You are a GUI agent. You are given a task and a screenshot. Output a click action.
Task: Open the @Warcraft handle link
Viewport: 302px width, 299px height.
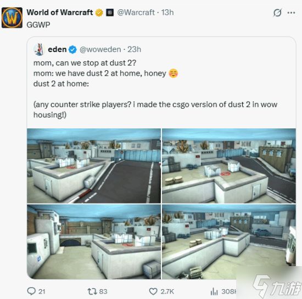click(136, 13)
